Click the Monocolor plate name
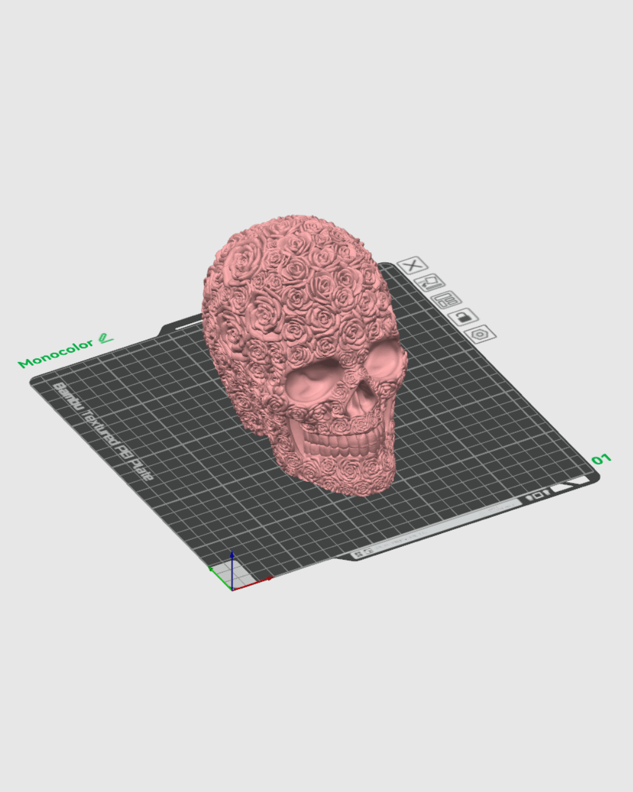The height and width of the screenshot is (792, 633). click(x=56, y=353)
